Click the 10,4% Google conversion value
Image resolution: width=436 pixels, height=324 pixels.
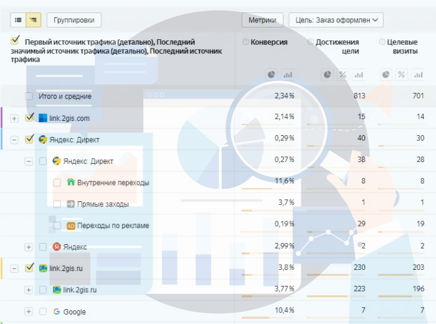[x=284, y=310]
